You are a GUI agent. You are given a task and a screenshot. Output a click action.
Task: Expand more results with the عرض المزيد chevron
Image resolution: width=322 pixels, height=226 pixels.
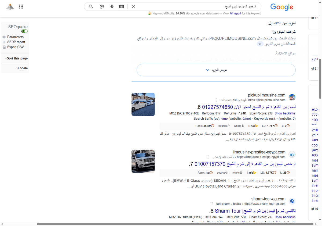[x=207, y=70]
